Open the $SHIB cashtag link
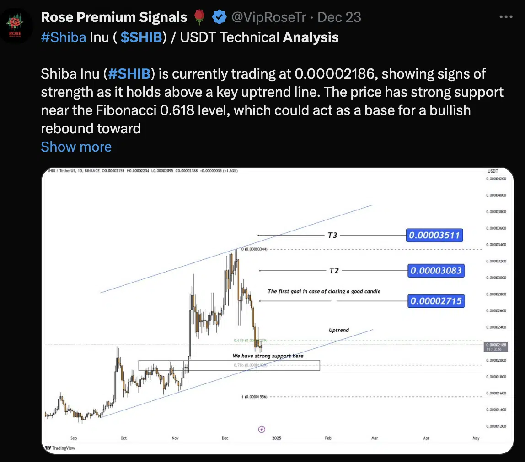The image size is (525, 462). click(141, 37)
